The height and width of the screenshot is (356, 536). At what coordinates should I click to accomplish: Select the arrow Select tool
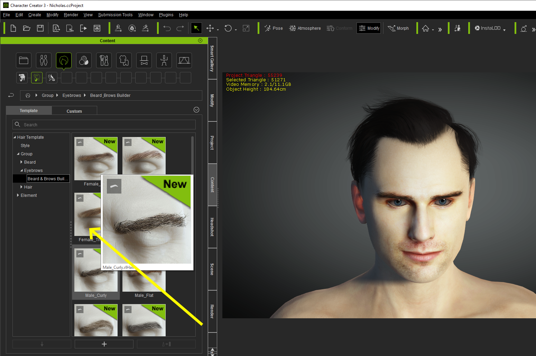[196, 28]
